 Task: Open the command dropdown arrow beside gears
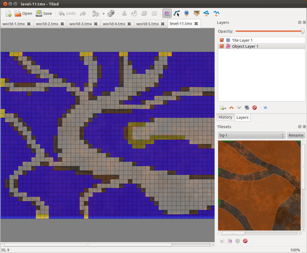coord(103,13)
